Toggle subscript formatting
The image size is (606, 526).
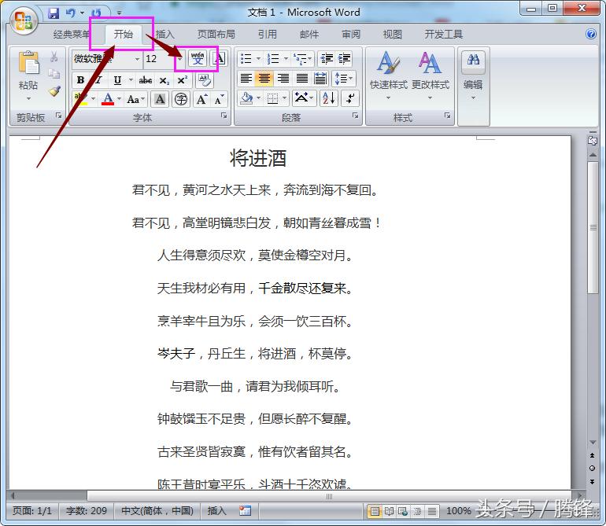tap(164, 80)
